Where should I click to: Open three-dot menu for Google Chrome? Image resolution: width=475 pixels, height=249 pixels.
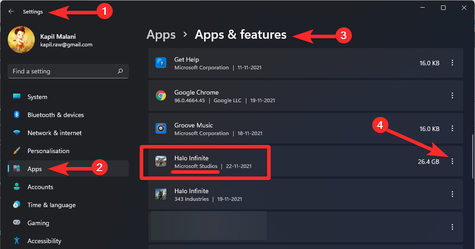(x=452, y=95)
